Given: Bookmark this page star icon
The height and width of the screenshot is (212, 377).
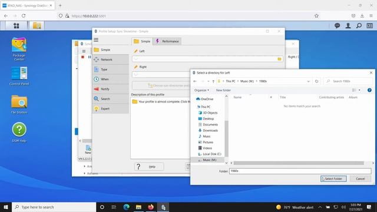Looking at the screenshot, I should (x=316, y=16).
